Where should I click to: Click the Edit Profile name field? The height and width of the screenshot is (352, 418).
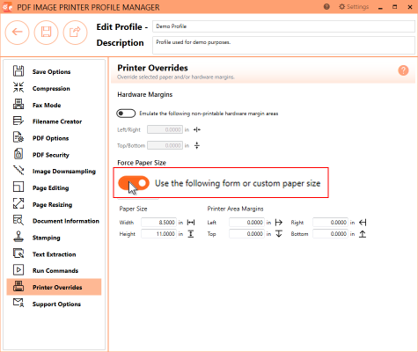click(283, 26)
